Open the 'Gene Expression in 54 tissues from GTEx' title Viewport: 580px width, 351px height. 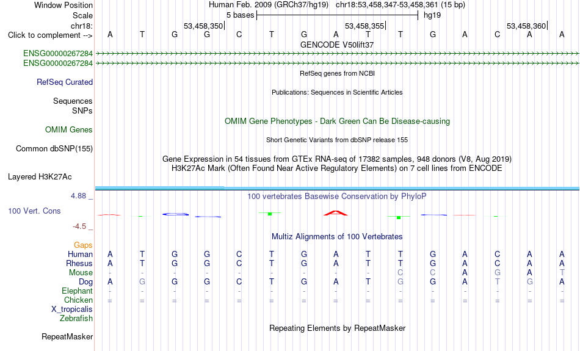click(337, 159)
